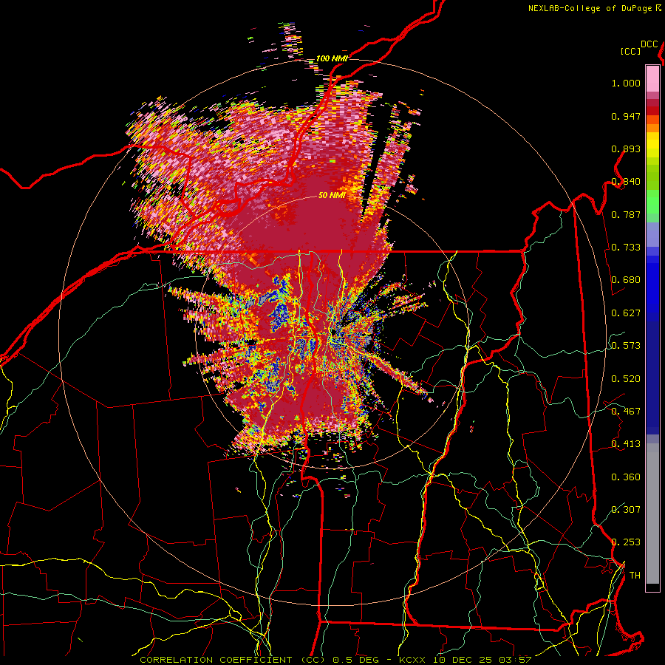This screenshot has width=665, height=665.
Task: Click the 0.733 scale value
Action: pos(626,248)
